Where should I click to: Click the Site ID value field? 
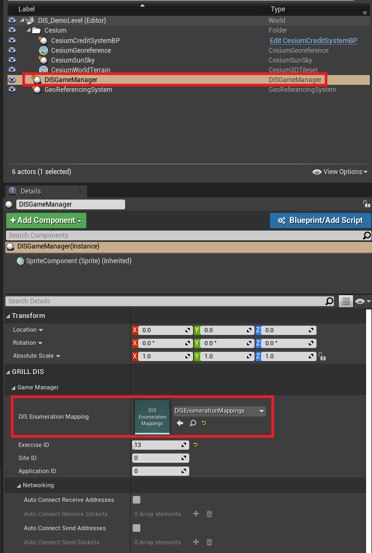click(x=160, y=458)
